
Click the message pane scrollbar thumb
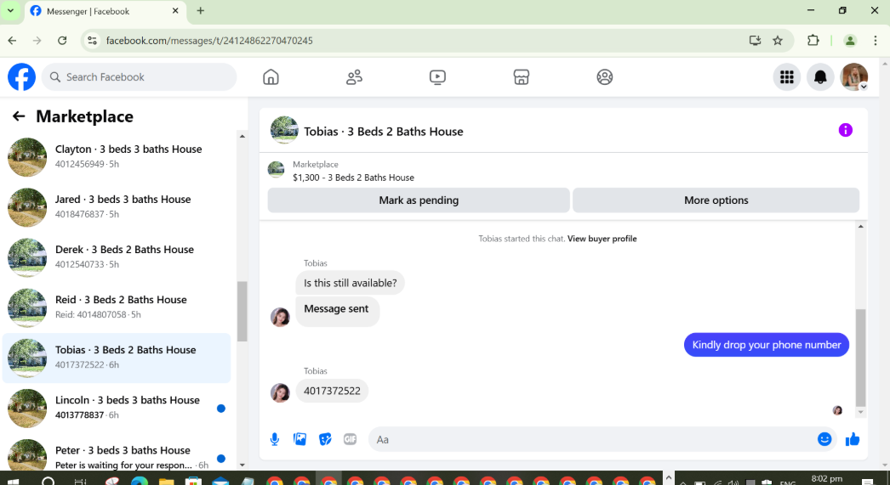click(x=860, y=358)
